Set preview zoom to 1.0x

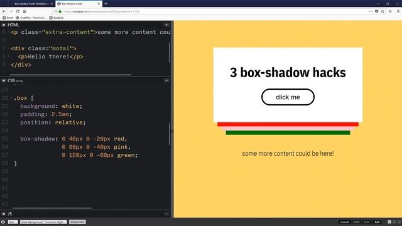pyautogui.click(x=377, y=222)
